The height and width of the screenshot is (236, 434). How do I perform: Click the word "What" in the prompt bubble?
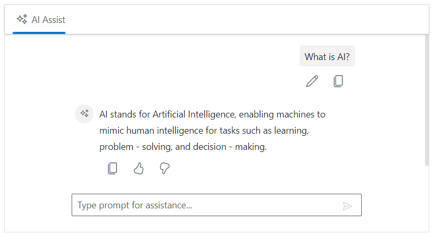click(315, 57)
